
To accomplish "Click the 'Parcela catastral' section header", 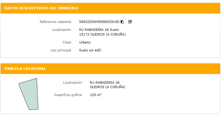I will coord(25,68).
